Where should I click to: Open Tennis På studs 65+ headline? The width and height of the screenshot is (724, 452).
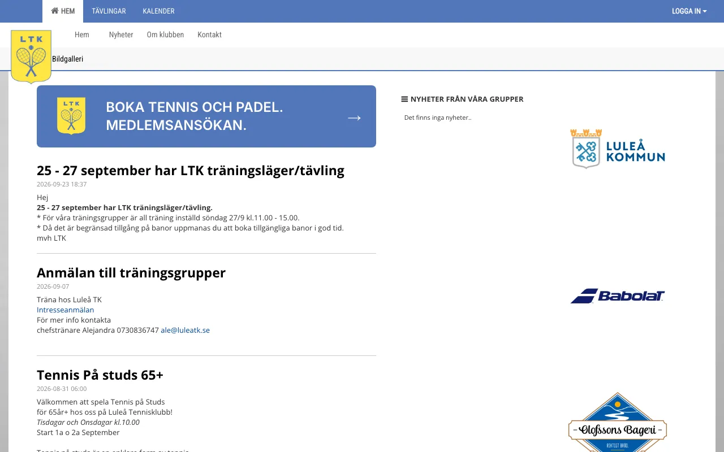(100, 375)
